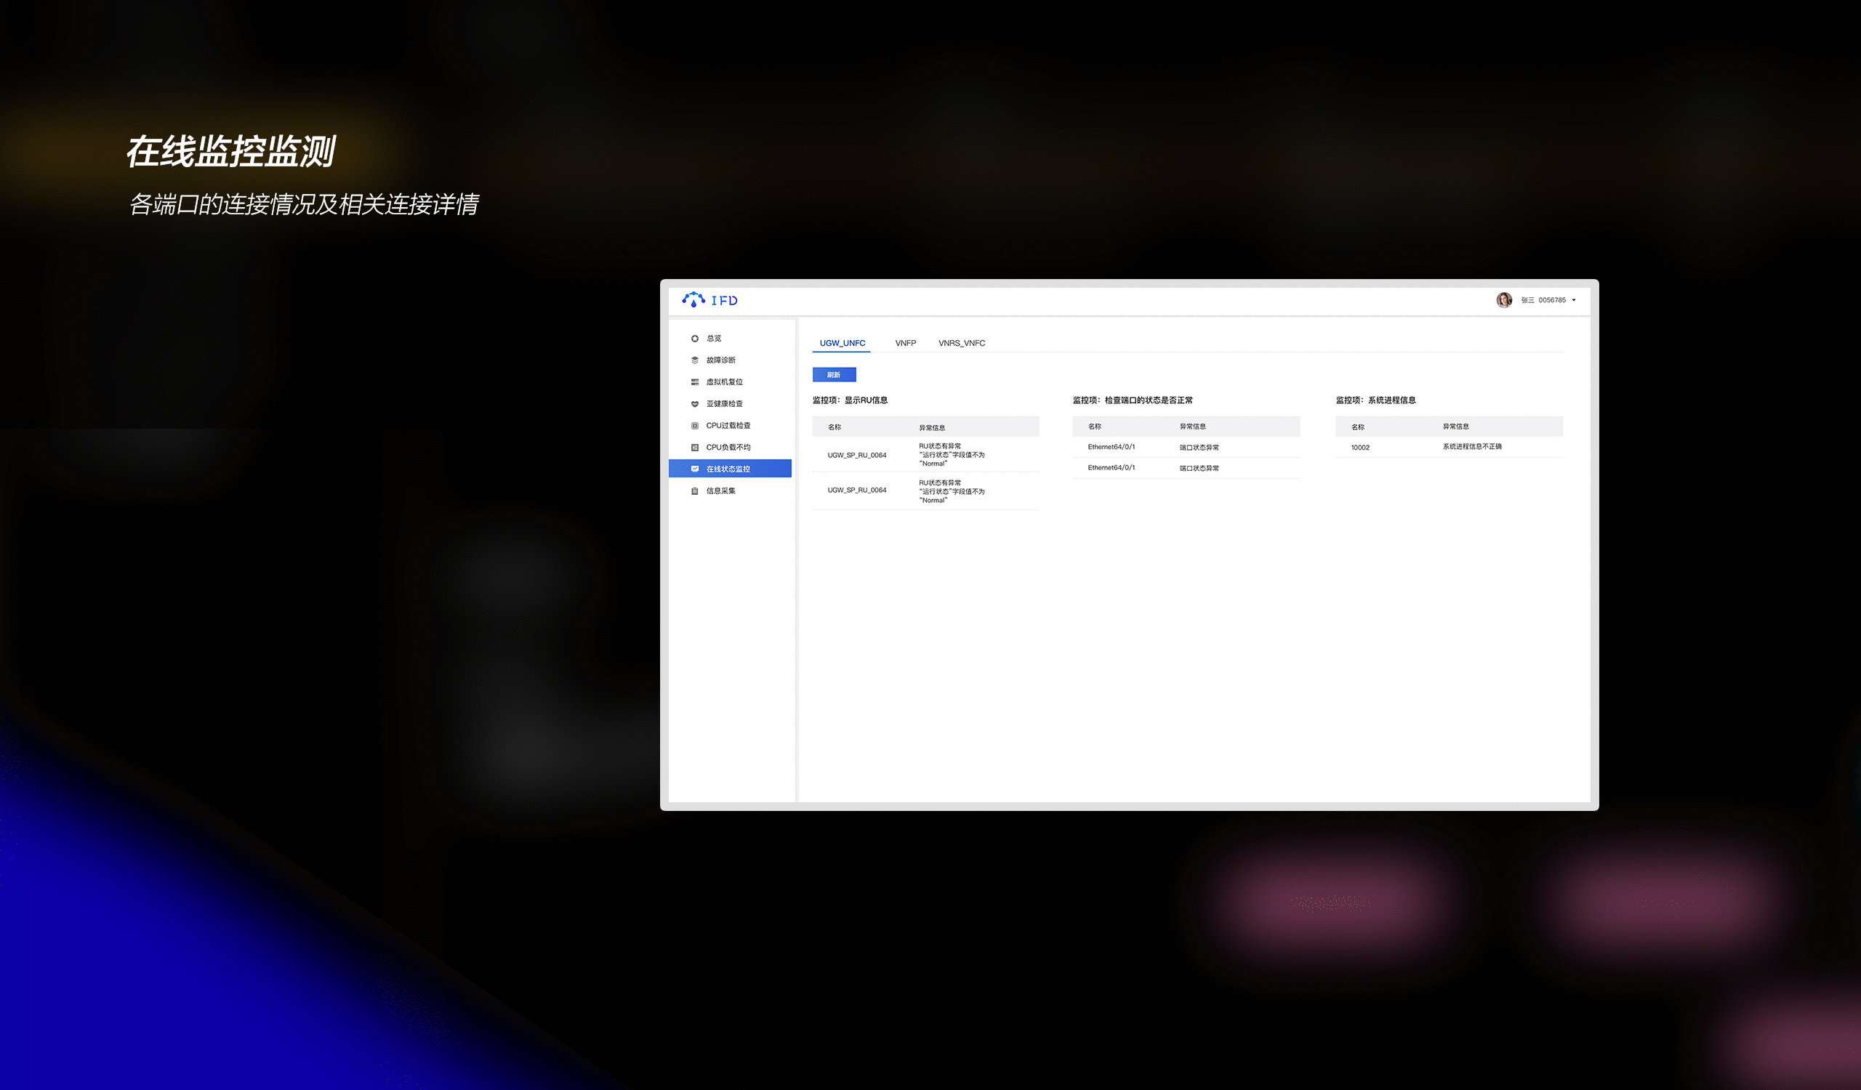Click the CPU过载检查 chip icon
This screenshot has height=1090, width=1861.
point(694,426)
